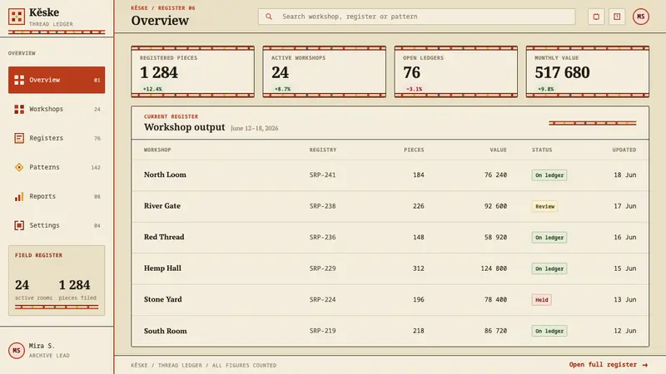The image size is (666, 374).
Task: Click the Workshops grid icon
Action: pos(19,109)
